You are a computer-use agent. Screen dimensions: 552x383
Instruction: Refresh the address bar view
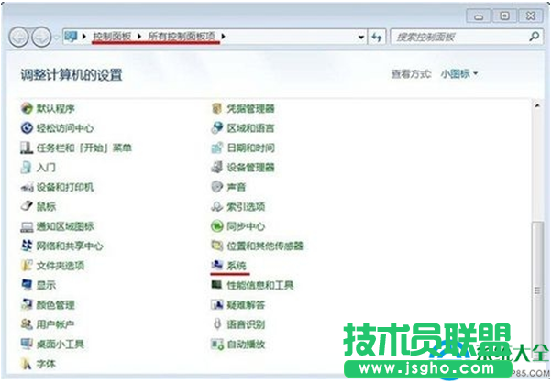click(377, 37)
